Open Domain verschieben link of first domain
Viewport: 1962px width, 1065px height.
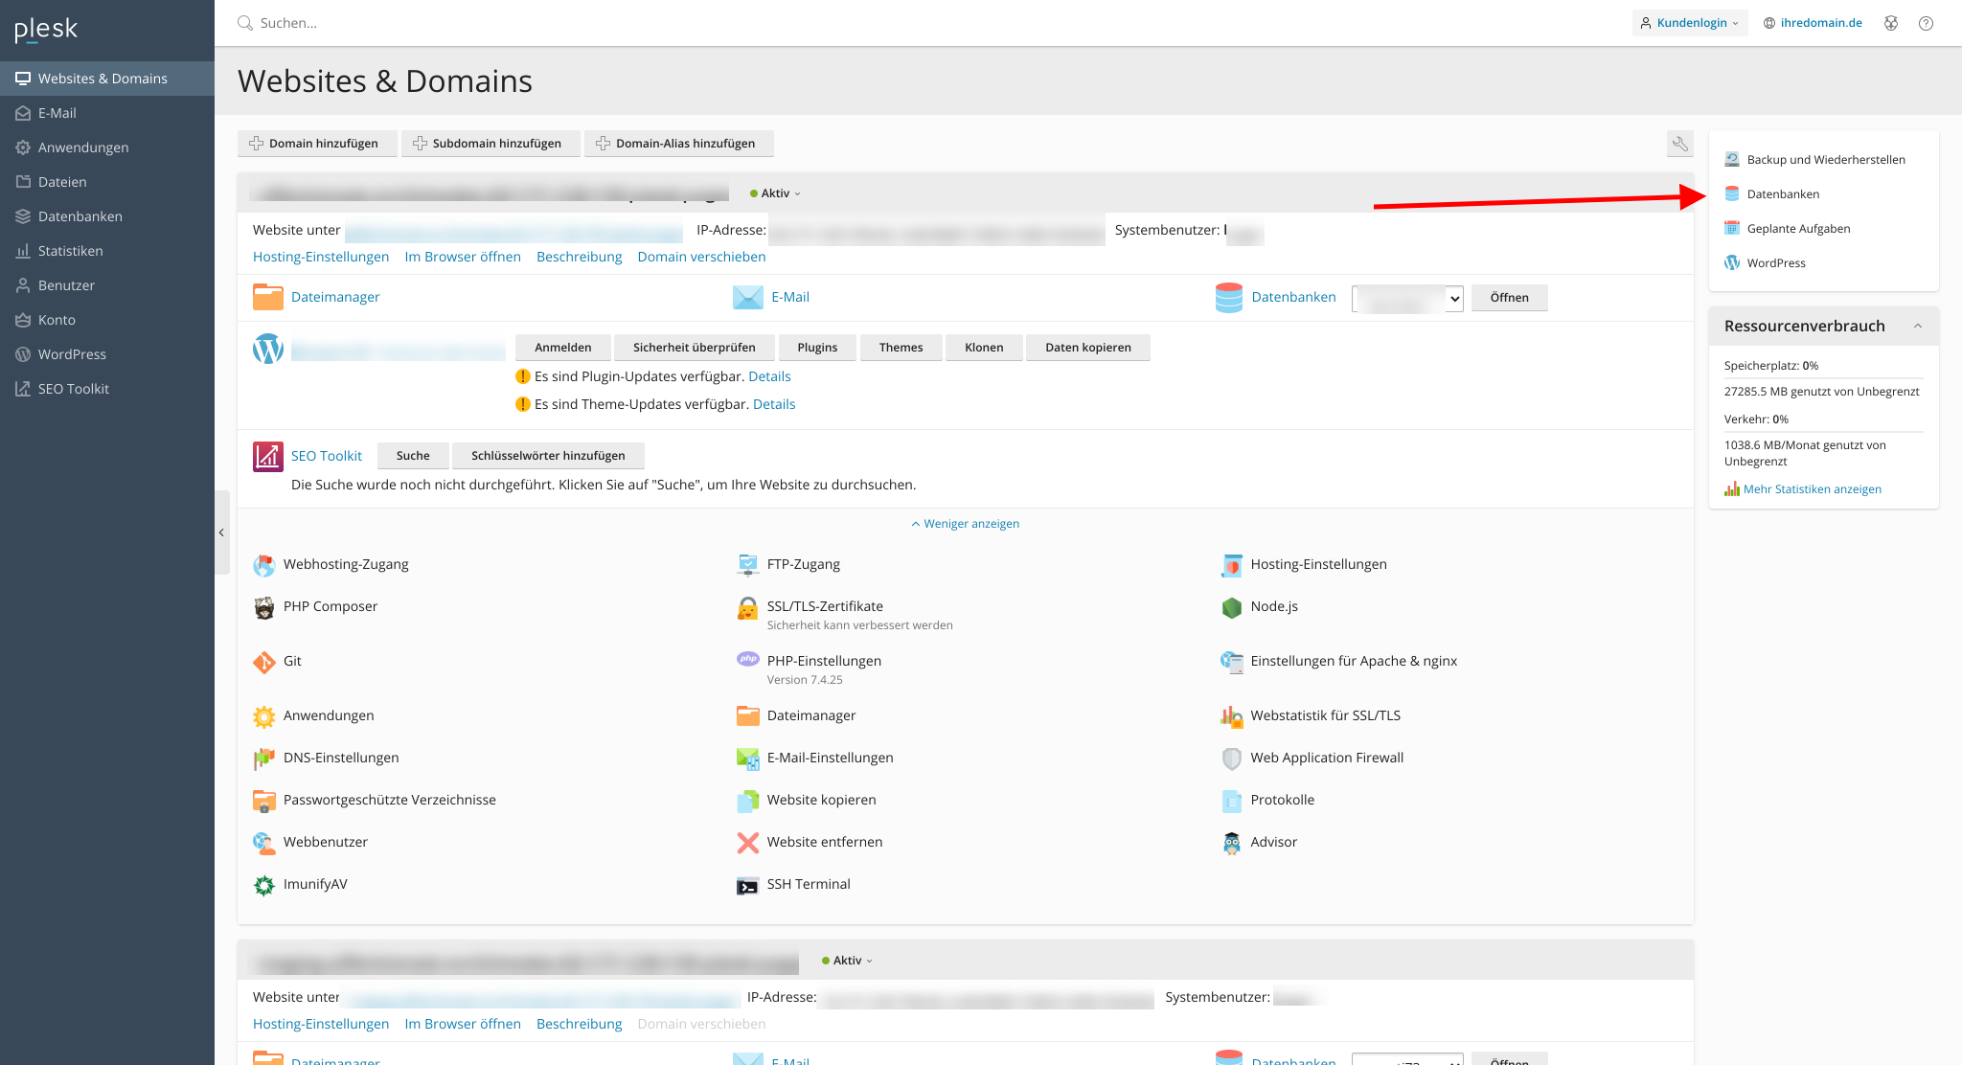tap(701, 257)
